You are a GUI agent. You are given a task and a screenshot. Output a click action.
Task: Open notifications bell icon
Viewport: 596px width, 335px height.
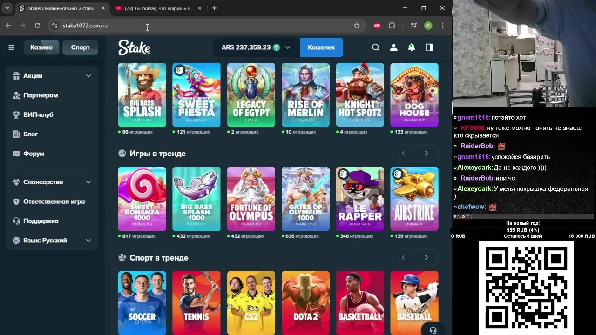click(x=412, y=47)
